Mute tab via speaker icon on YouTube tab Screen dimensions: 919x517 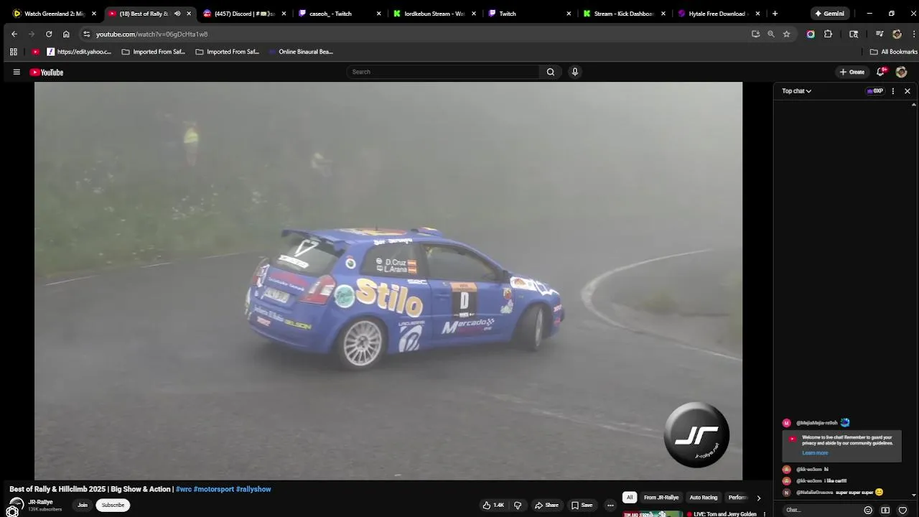[177, 14]
